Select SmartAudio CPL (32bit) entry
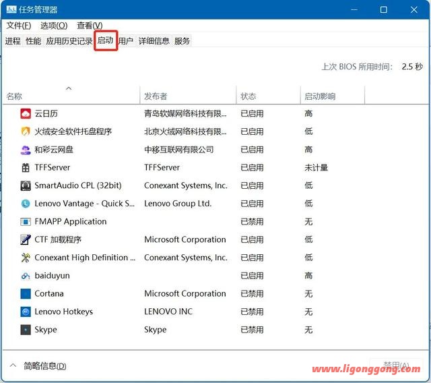Image resolution: width=431 pixels, height=383 pixels. tap(78, 185)
